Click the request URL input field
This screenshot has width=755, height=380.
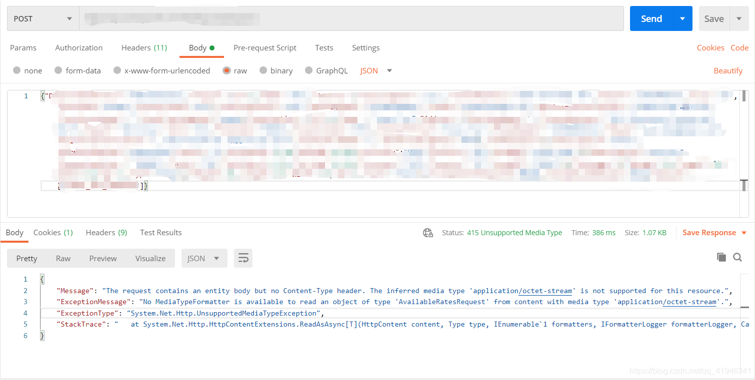[351, 18]
